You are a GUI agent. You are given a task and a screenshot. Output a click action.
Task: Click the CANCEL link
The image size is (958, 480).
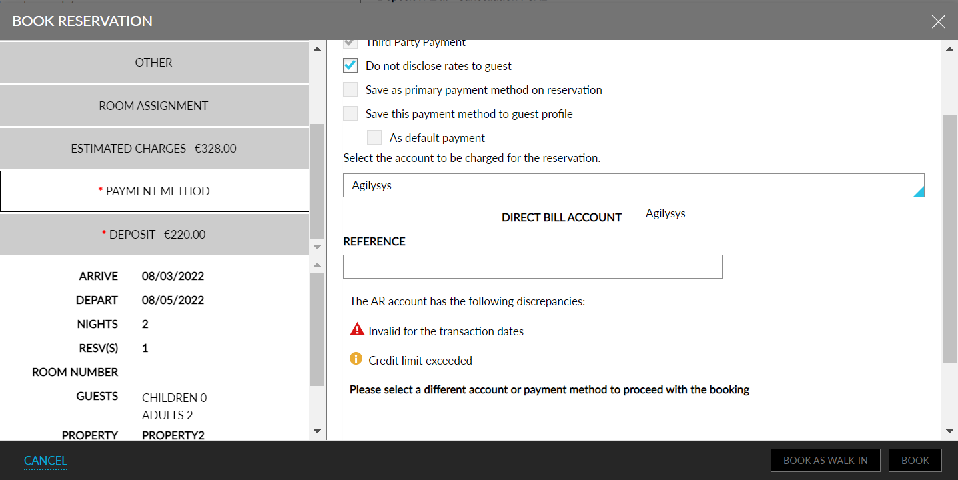tap(45, 461)
